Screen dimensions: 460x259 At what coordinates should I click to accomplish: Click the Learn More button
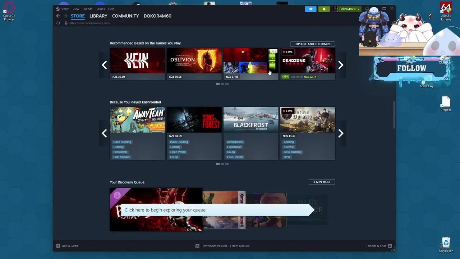click(x=322, y=182)
